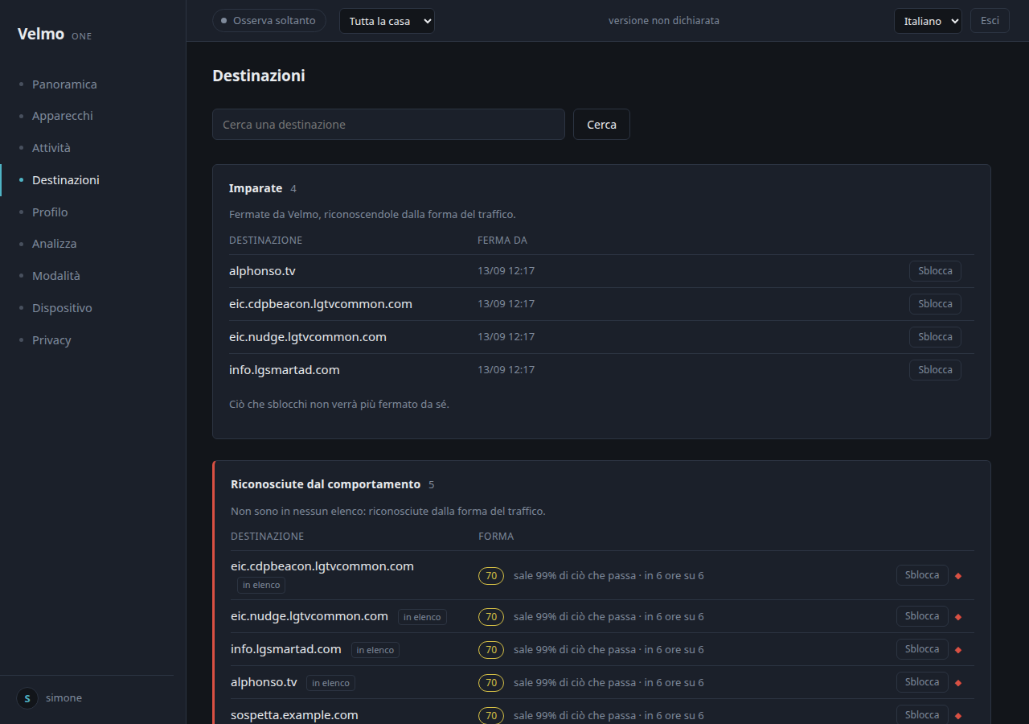Open the Italiano language selector

pyautogui.click(x=928, y=21)
